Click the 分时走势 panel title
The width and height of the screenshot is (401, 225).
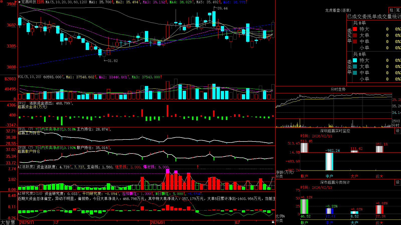coord(338,89)
